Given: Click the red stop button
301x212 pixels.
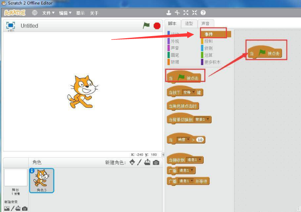Looking at the screenshot, I should click(x=157, y=26).
